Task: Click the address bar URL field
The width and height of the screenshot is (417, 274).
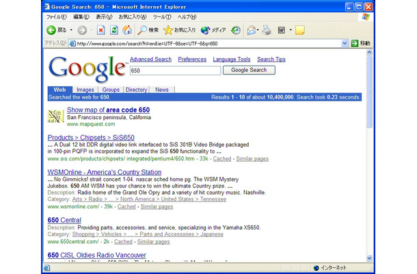Action: click(x=209, y=43)
